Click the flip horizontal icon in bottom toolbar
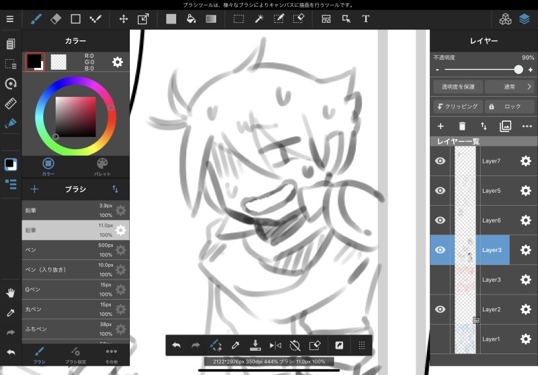 275,345
